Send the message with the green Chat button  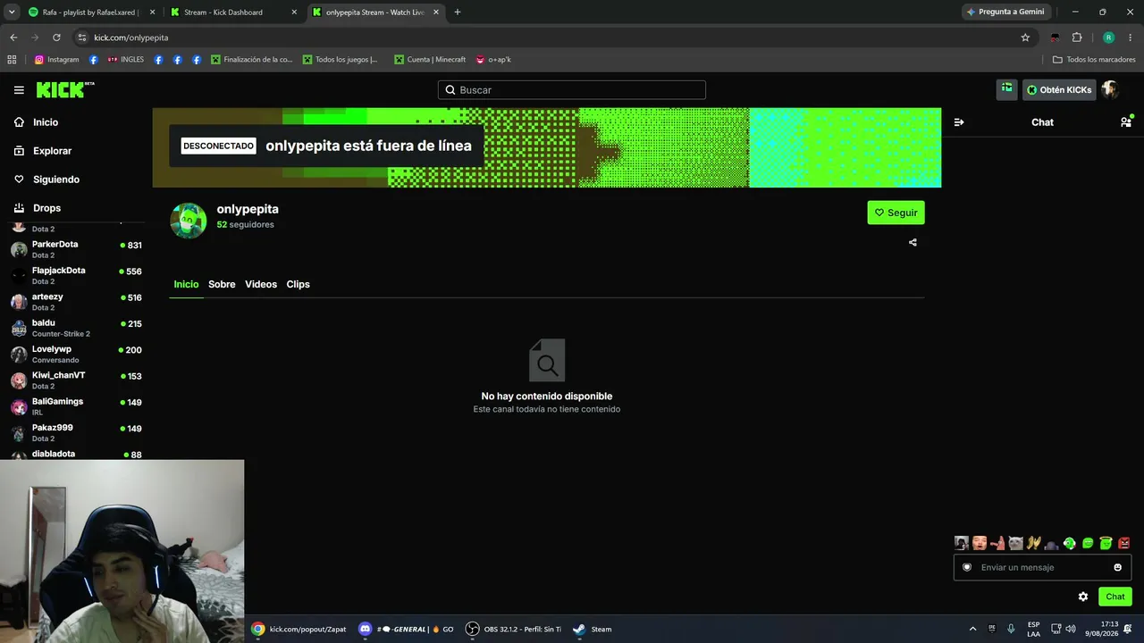1115,597
